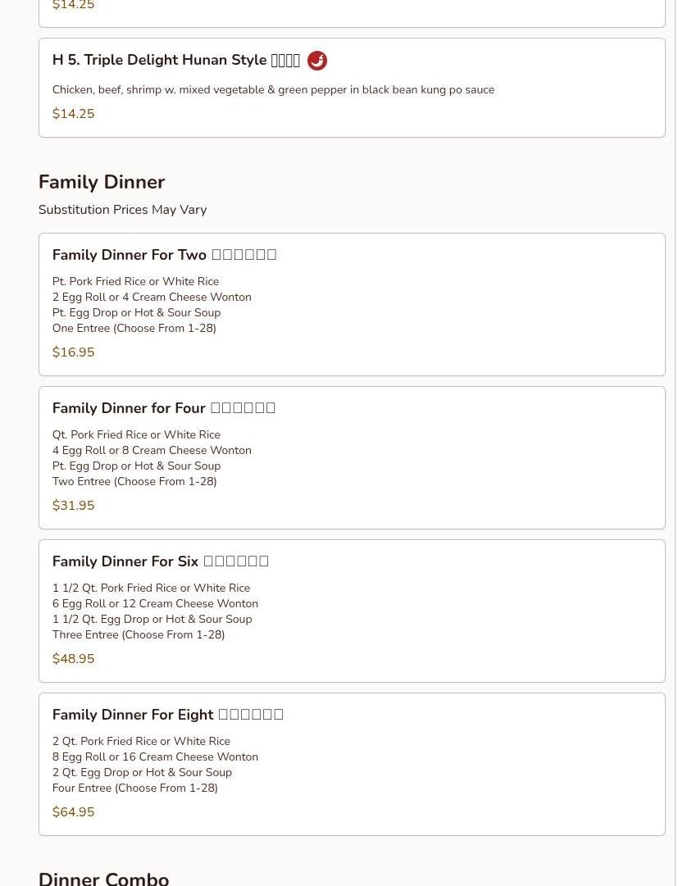
Task: Open the Family Dinner For Six option
Action: [352, 611]
